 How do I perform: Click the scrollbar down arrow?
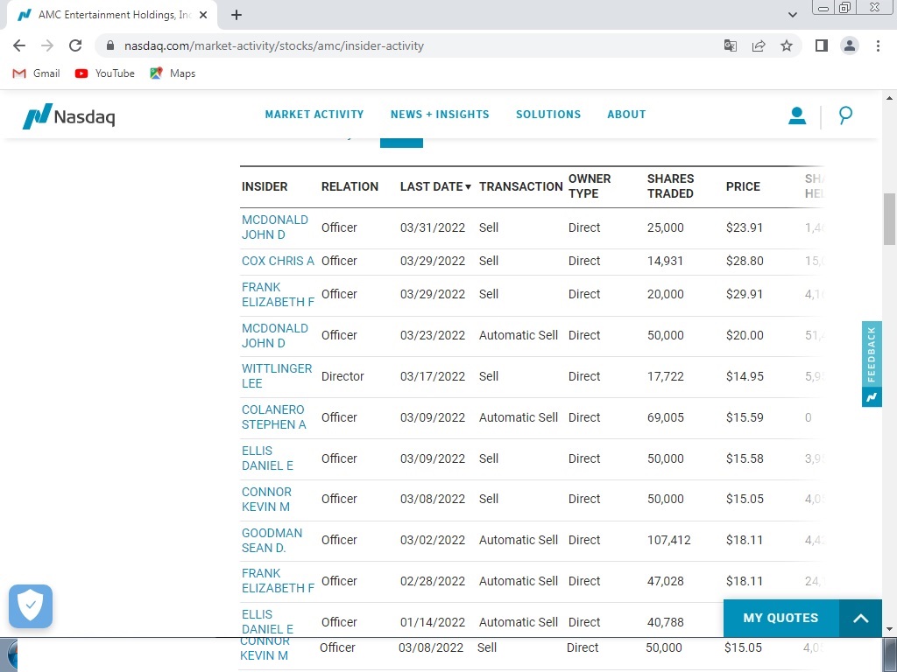[889, 629]
